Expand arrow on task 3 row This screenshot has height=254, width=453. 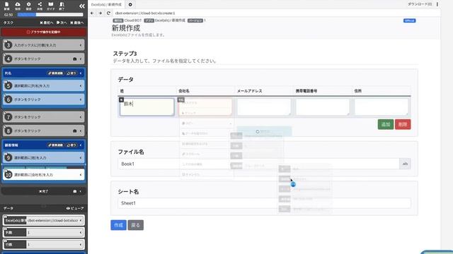[x=81, y=45]
